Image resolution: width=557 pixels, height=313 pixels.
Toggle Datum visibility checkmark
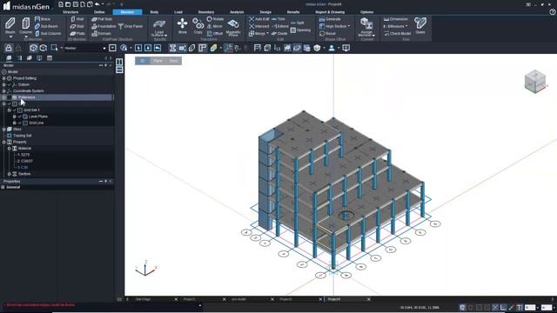[x=10, y=84]
